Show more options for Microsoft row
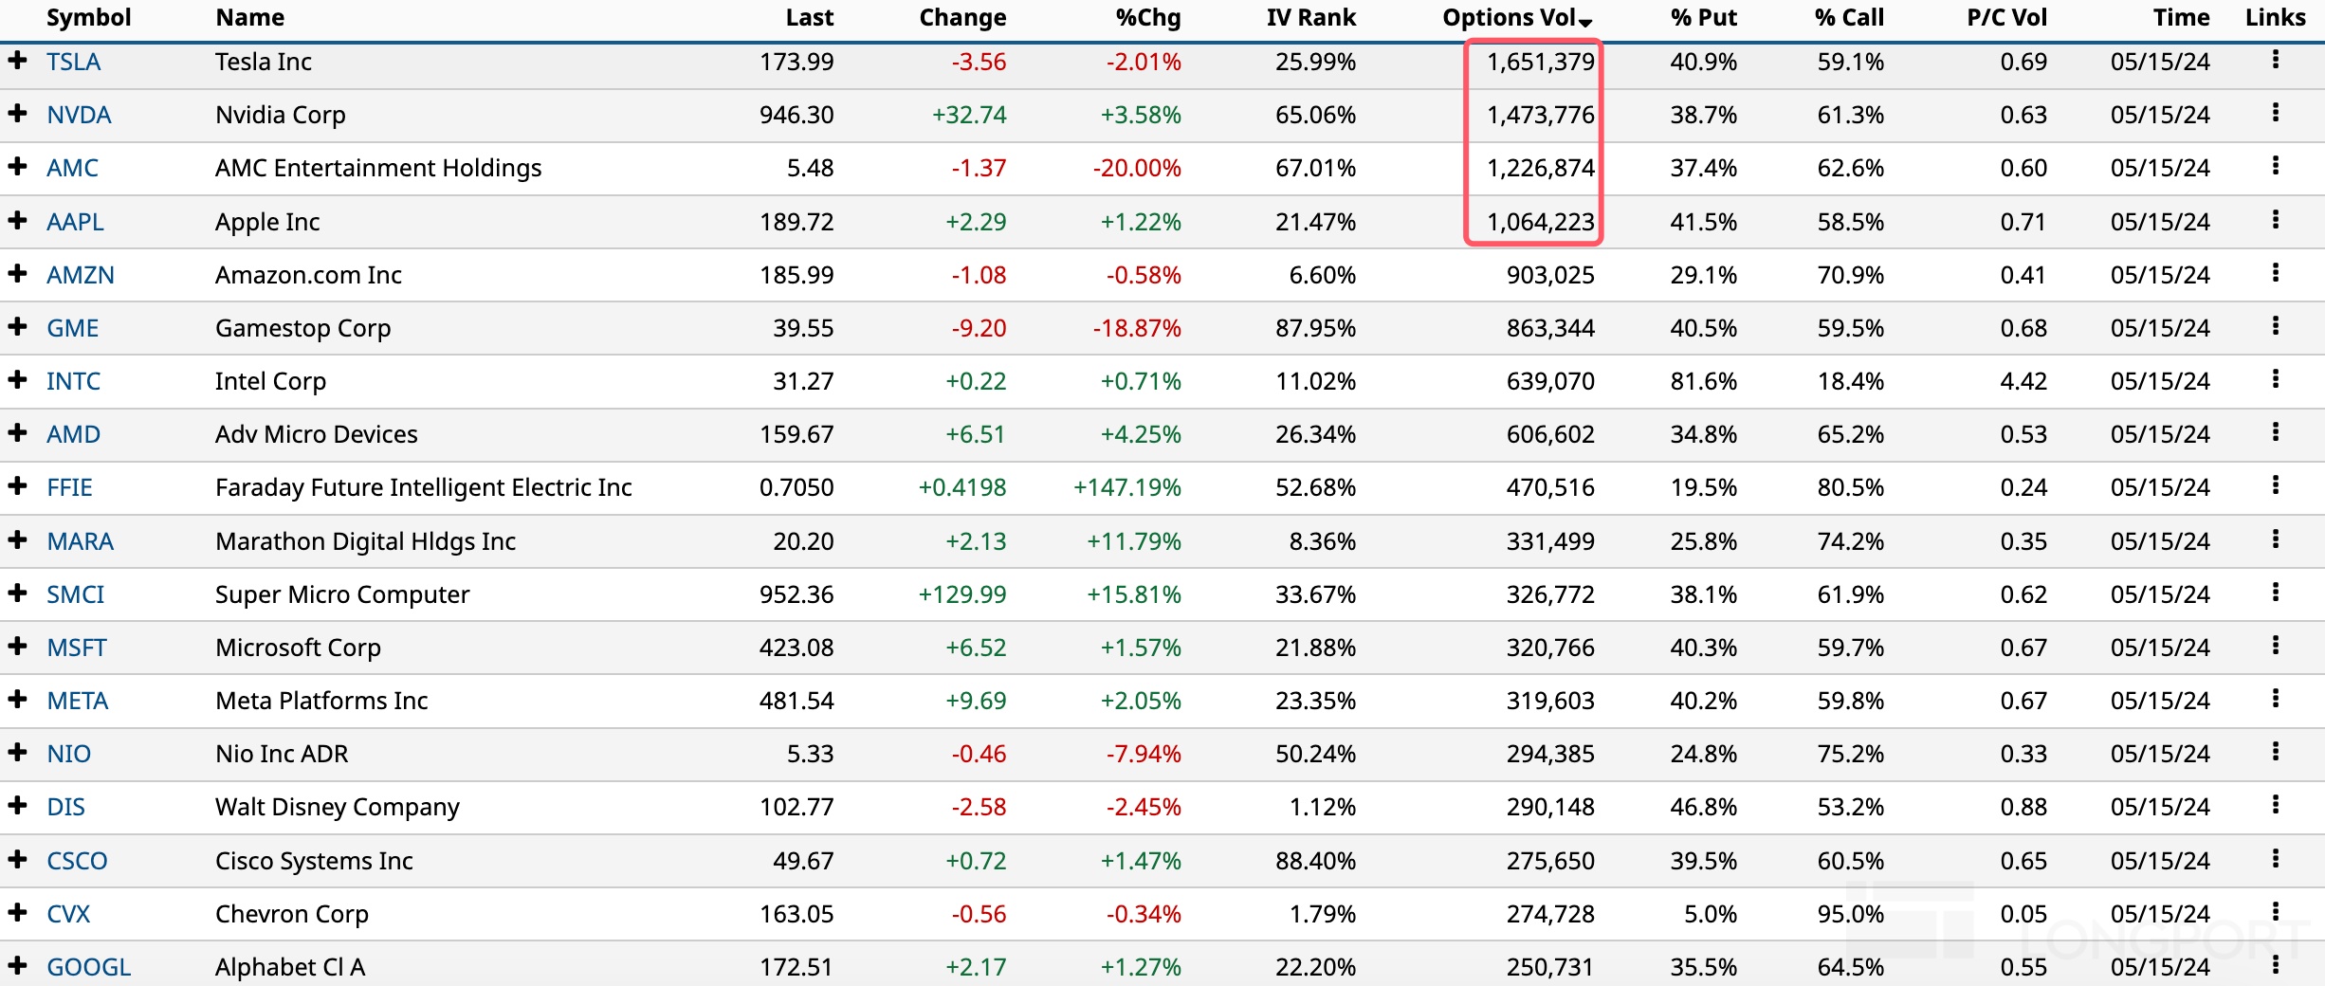This screenshot has height=986, width=2325. click(2275, 647)
